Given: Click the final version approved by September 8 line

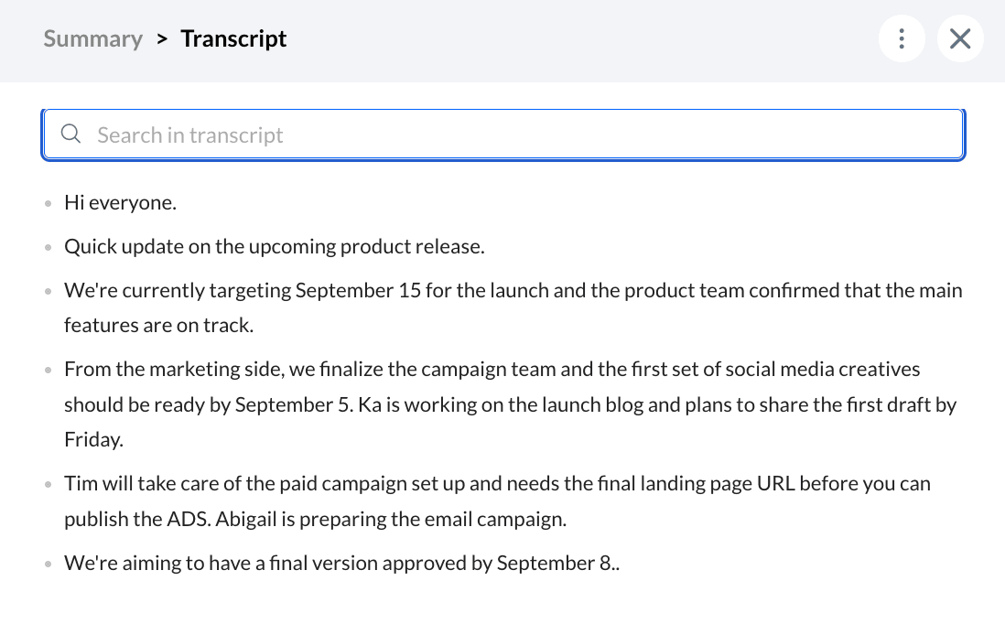Looking at the screenshot, I should pos(341,563).
